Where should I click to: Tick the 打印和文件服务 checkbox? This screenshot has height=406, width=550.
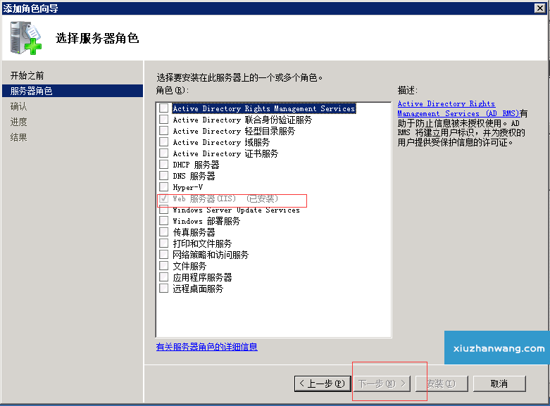pos(164,243)
